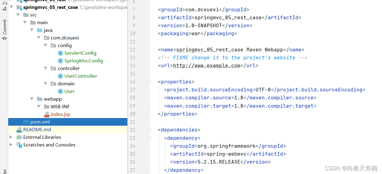Collapse the WEB-INF folder arrow

point(39,106)
